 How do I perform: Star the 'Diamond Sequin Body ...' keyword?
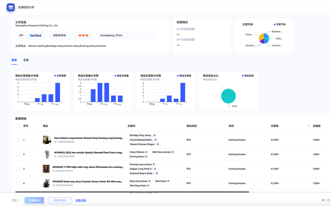click(x=157, y=173)
